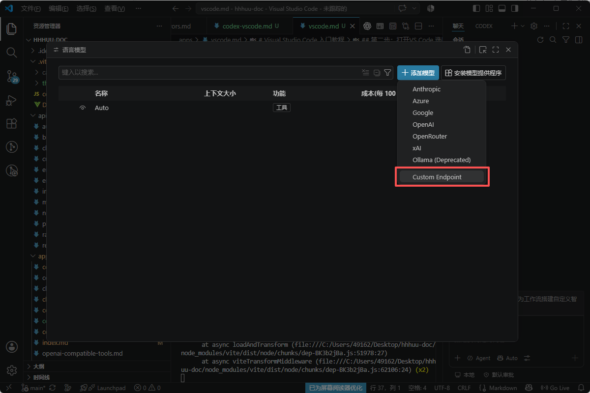Select Anthropic from add model menu
The image size is (590, 393).
point(442,89)
